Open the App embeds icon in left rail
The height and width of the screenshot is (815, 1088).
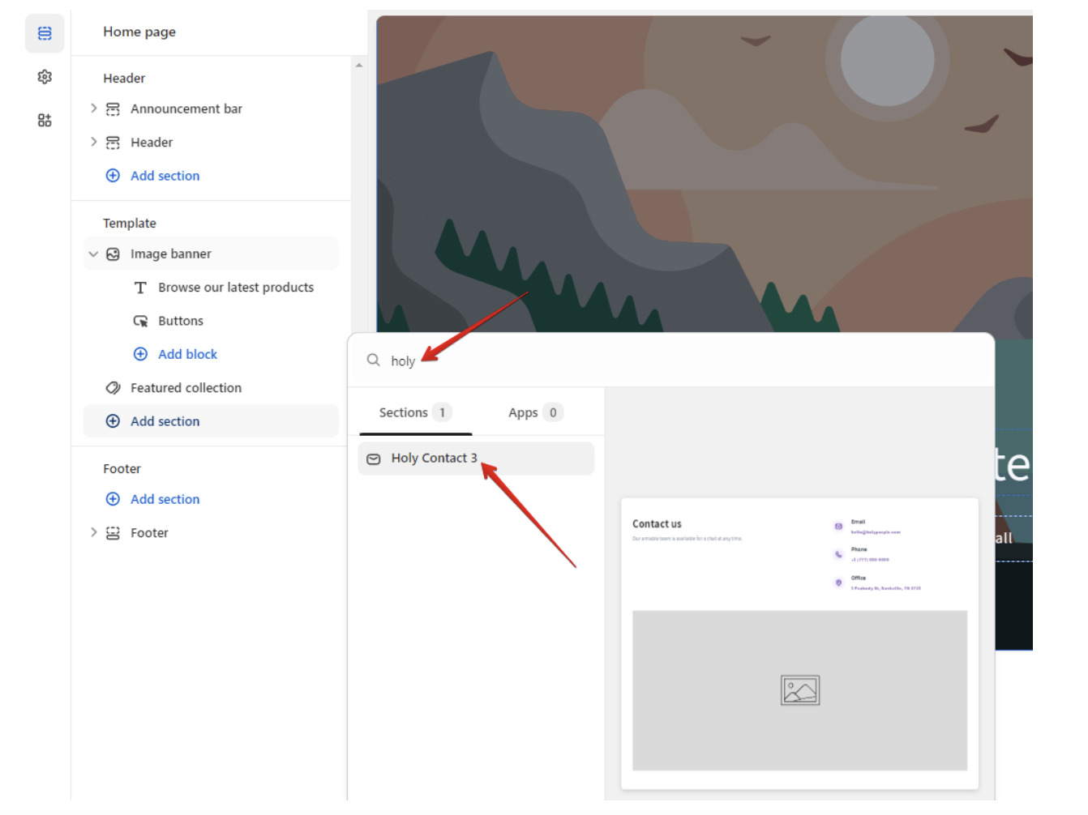[45, 121]
